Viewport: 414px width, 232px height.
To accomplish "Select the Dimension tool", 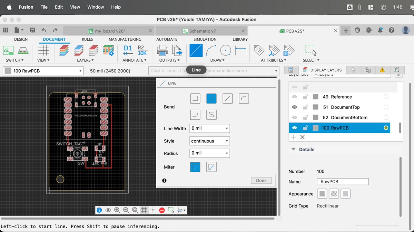I will click(x=240, y=51).
